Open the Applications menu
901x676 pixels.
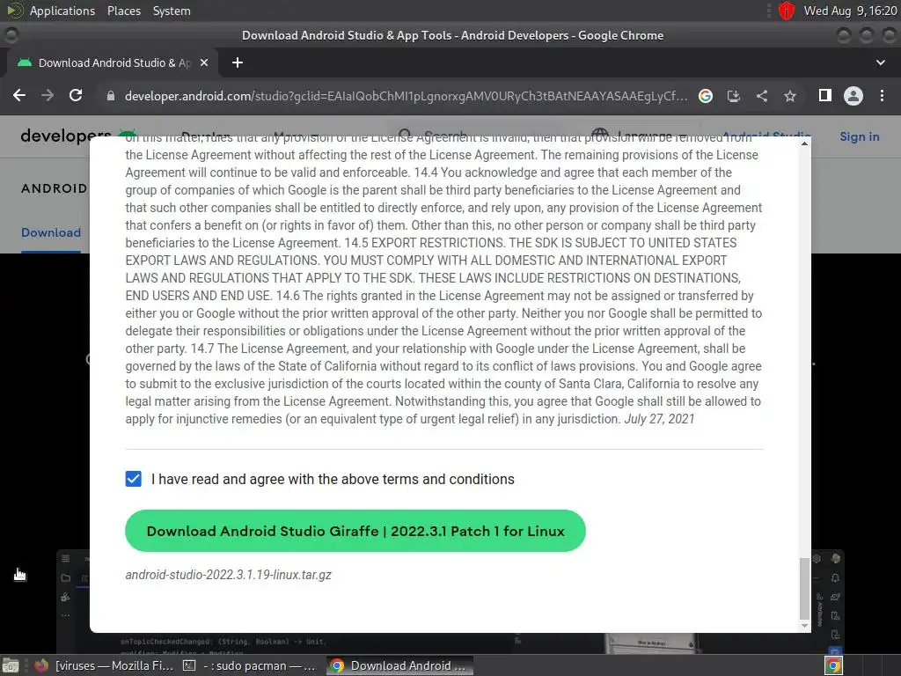point(62,11)
